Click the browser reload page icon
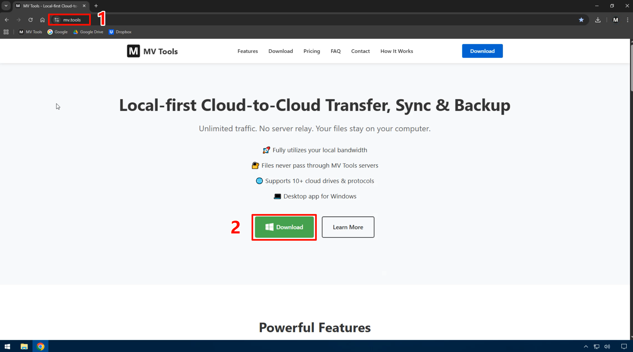The image size is (633, 352). pos(31,20)
